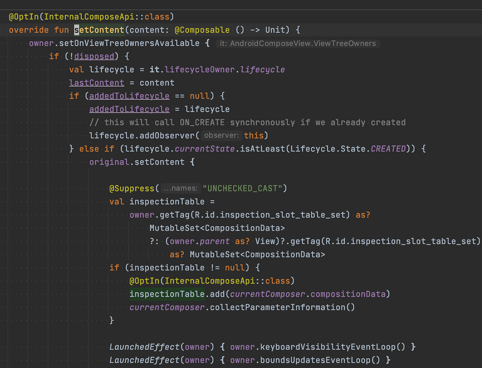Select the "UNCHECKED_CAST" string literal

pos(245,188)
